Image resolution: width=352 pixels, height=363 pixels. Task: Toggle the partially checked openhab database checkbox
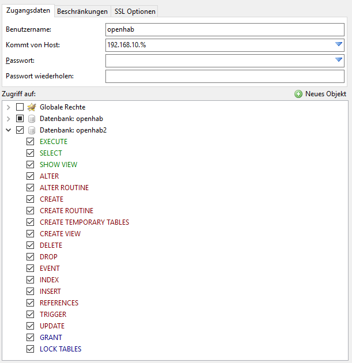pos(20,119)
